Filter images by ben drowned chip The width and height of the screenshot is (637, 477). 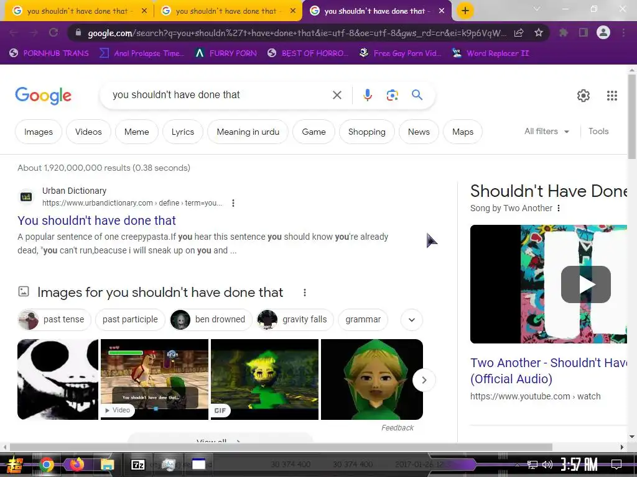coord(210,320)
